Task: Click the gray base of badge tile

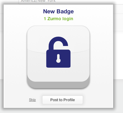Action: pos(58,85)
